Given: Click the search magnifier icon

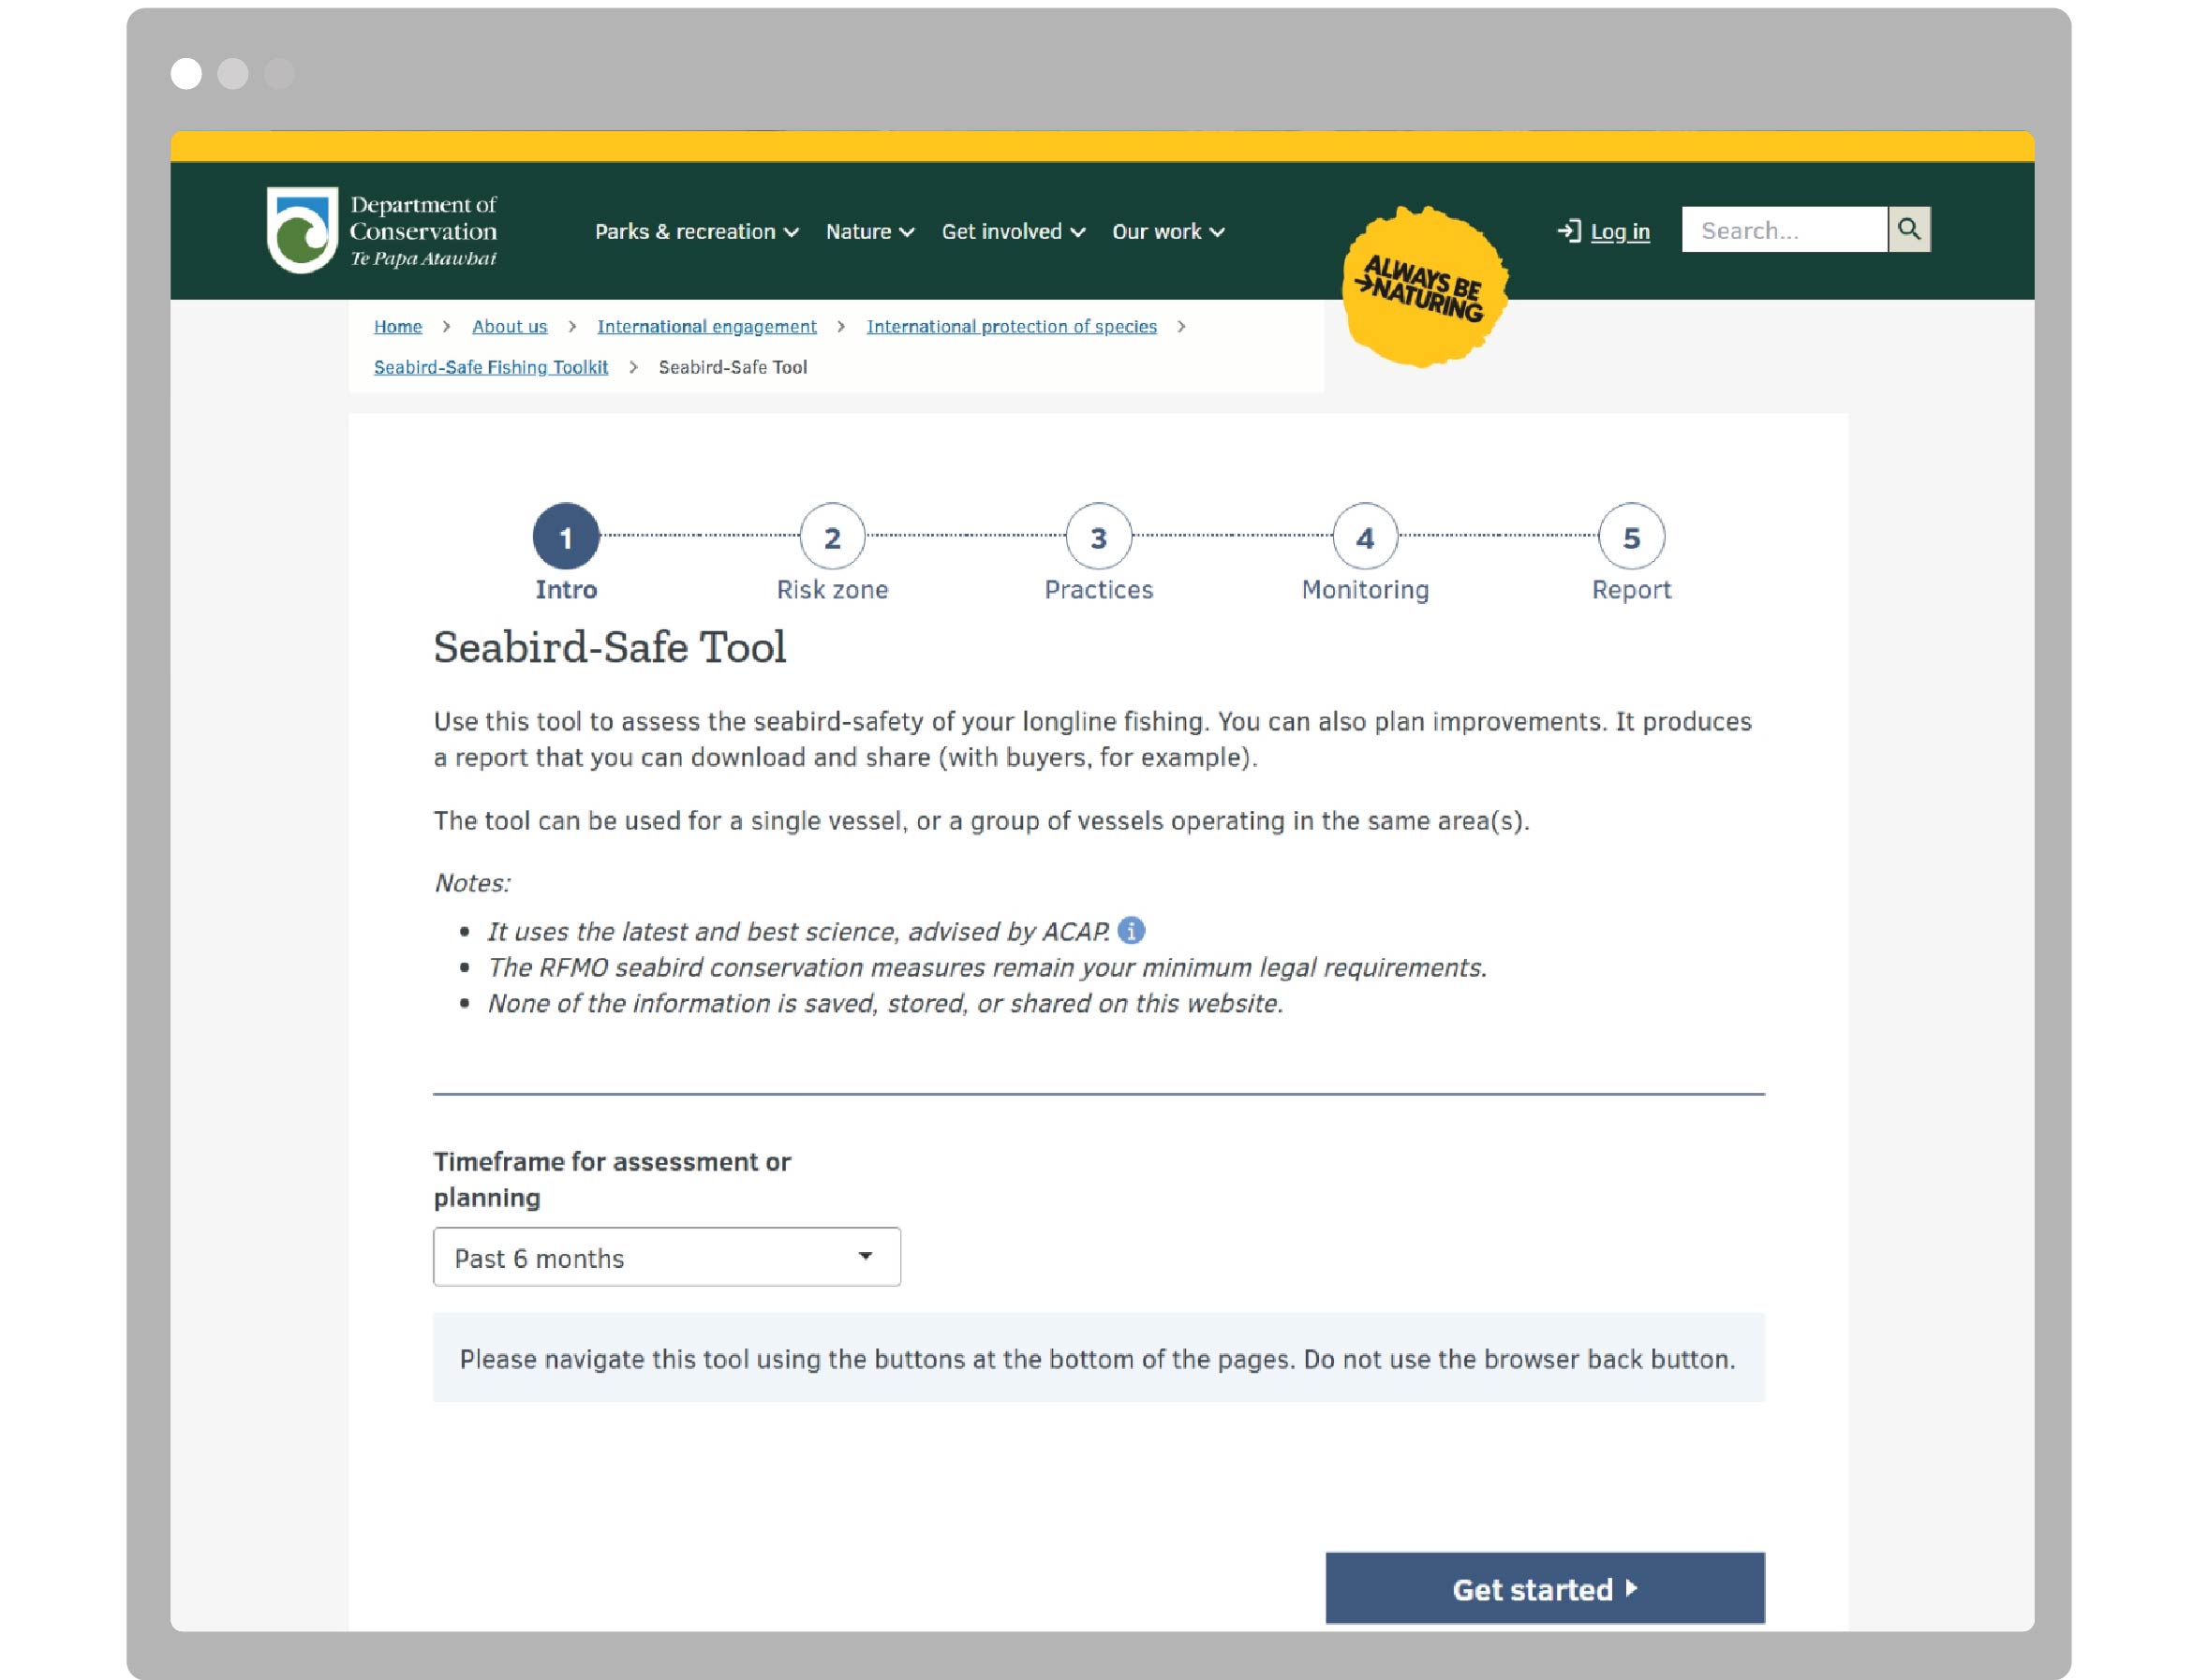Looking at the screenshot, I should (x=1908, y=230).
